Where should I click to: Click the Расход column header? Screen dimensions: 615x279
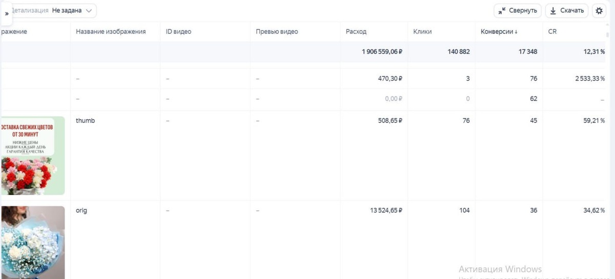(x=356, y=32)
